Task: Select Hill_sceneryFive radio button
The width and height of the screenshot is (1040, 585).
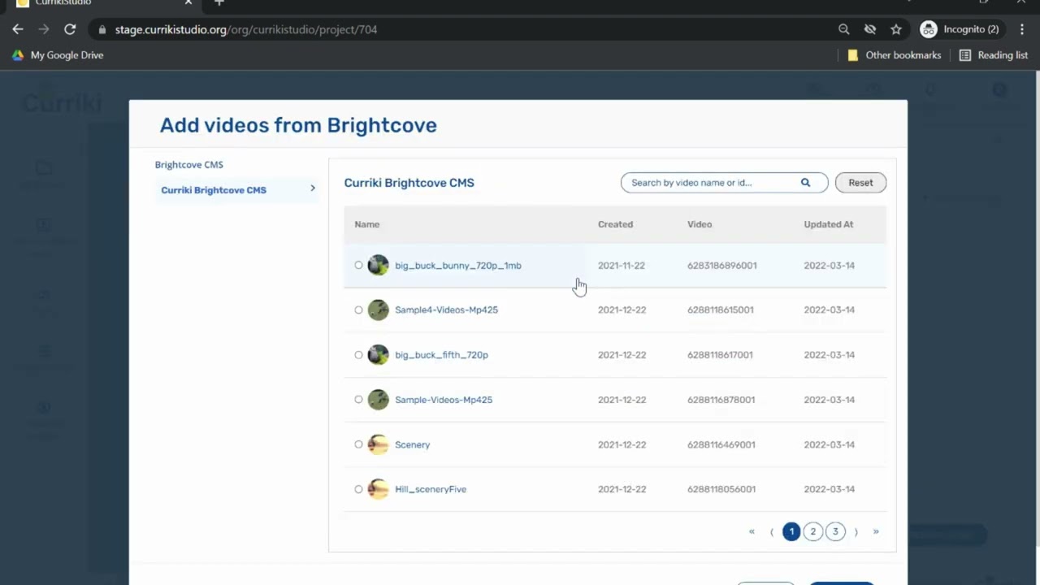Action: click(x=358, y=489)
